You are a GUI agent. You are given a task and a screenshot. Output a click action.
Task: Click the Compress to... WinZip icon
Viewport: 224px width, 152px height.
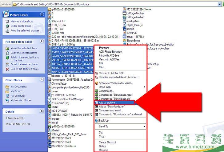point(97,91)
